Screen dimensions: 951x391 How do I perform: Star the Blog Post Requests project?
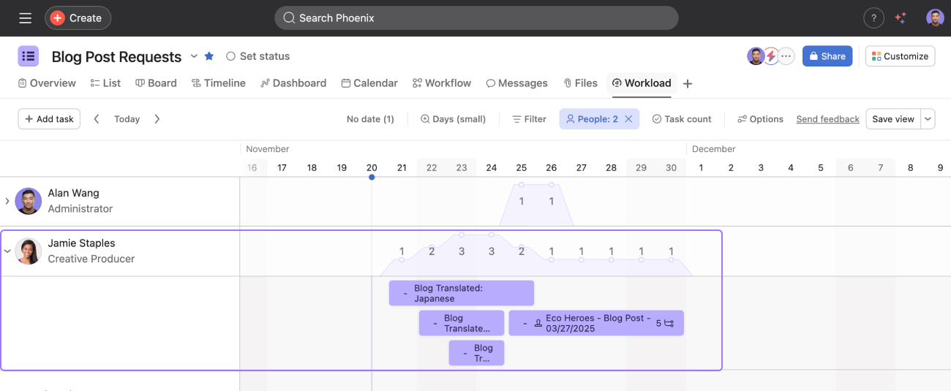tap(209, 56)
